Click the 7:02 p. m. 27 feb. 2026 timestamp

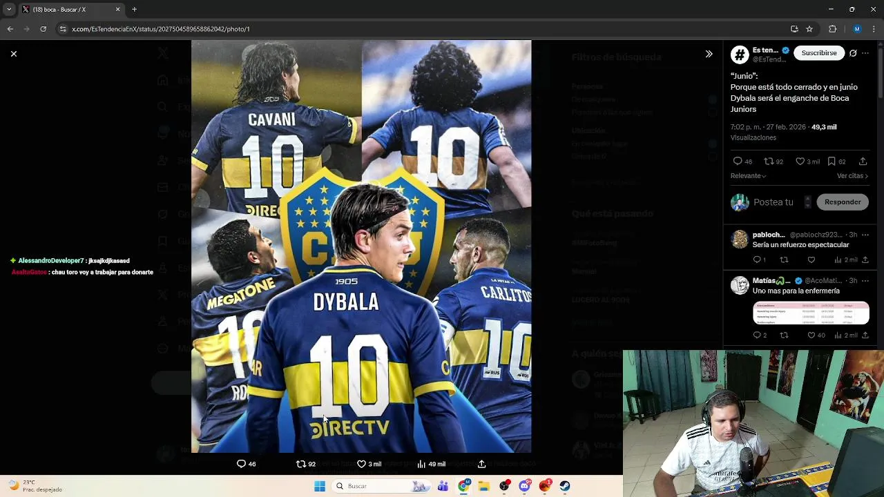click(768, 127)
